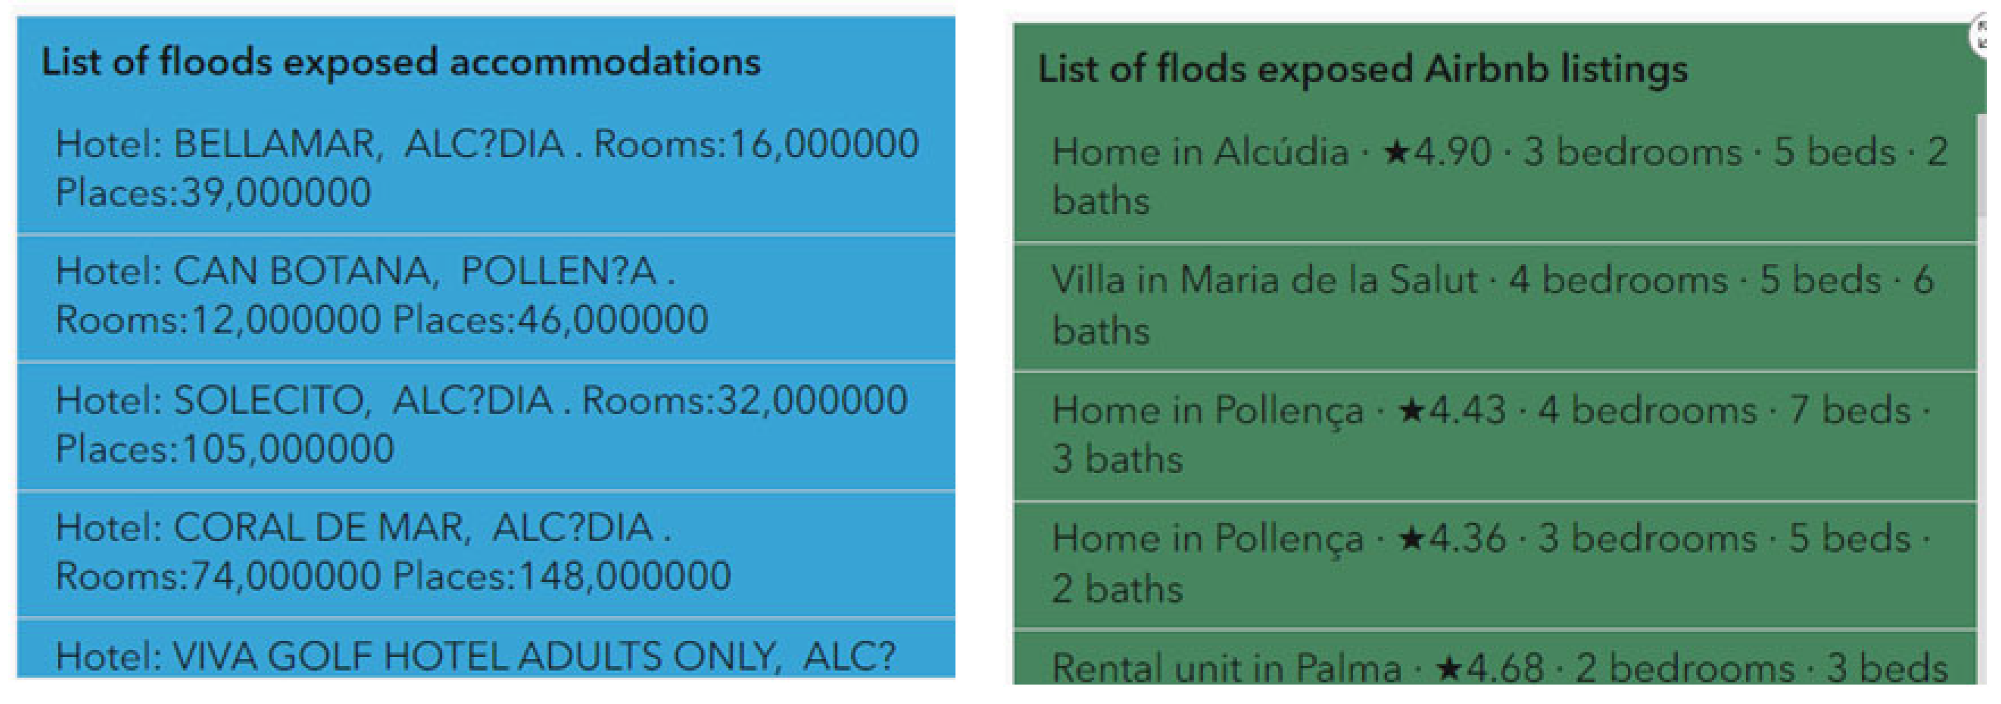Click the star beside the 4.43 rating

click(1412, 411)
